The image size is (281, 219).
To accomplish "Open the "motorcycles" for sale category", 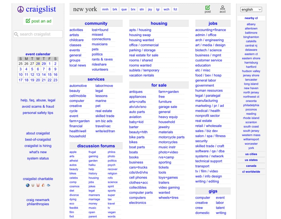I will (x=168, y=142).
